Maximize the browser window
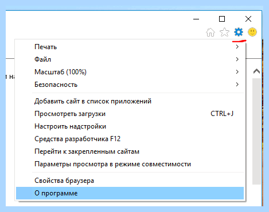 pos(222,19)
